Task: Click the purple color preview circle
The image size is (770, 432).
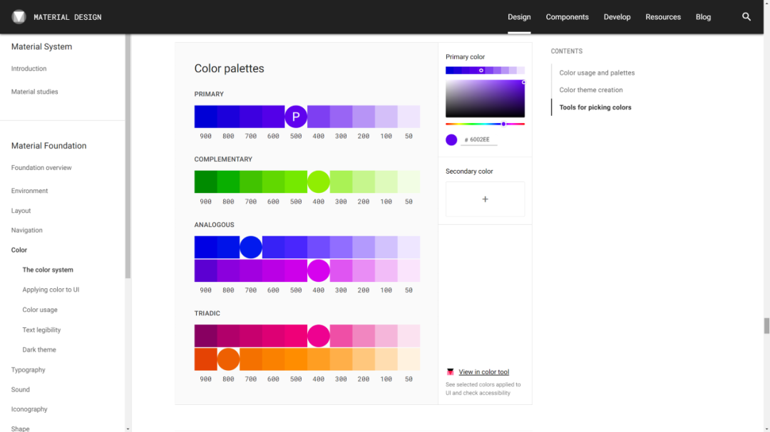Action: coord(451,139)
